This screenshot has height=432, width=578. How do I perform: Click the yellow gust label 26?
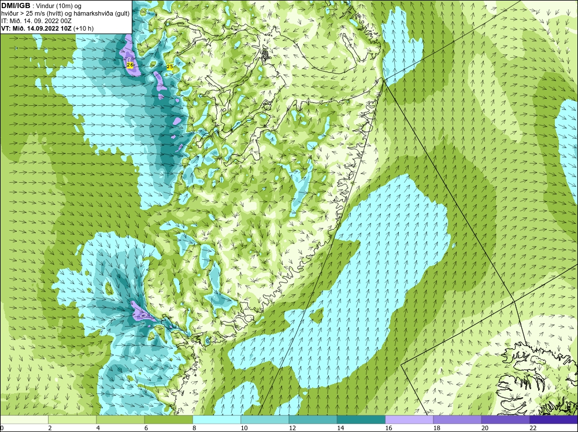coord(129,65)
